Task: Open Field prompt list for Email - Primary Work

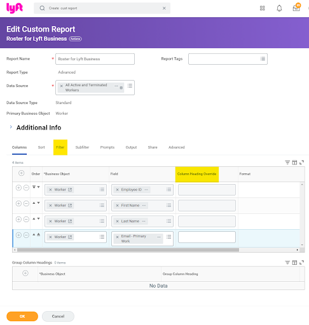Action: coord(168,237)
